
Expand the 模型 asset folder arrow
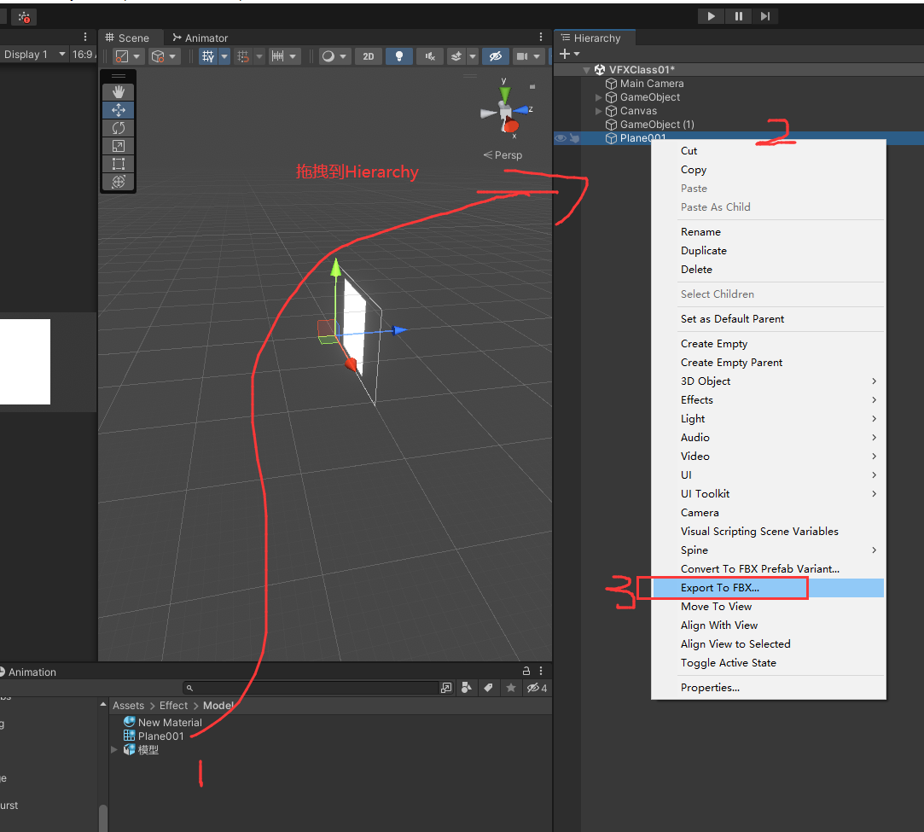coord(114,749)
